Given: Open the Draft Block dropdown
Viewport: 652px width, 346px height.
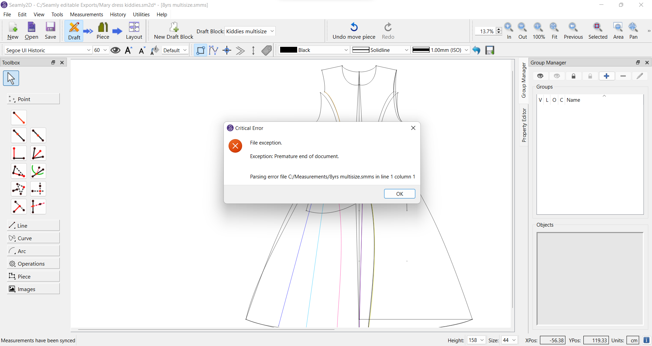Looking at the screenshot, I should 250,31.
